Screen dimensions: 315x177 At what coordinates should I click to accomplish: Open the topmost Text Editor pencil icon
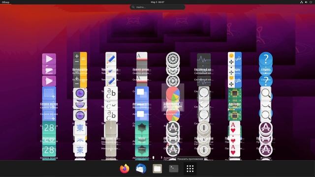111,59
